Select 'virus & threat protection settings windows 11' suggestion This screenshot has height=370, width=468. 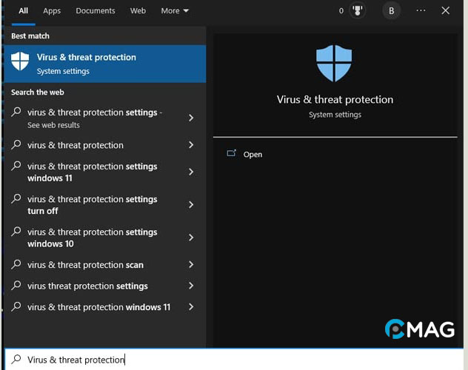tap(93, 172)
